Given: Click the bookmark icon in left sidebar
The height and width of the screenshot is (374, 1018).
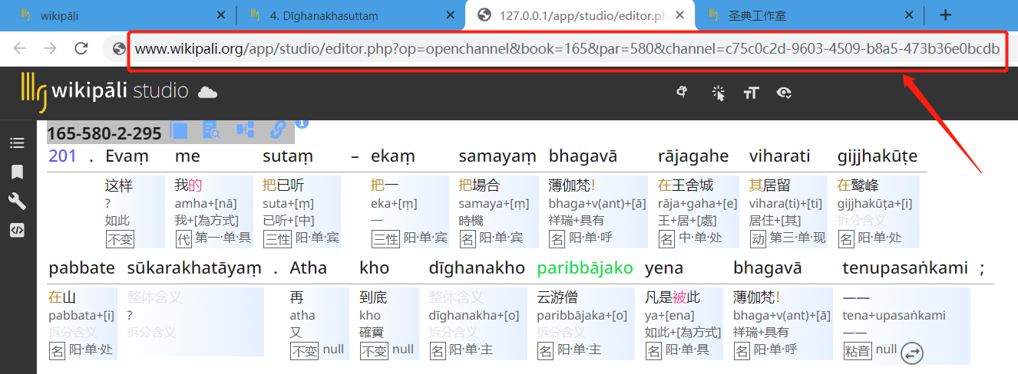Looking at the screenshot, I should click(17, 172).
